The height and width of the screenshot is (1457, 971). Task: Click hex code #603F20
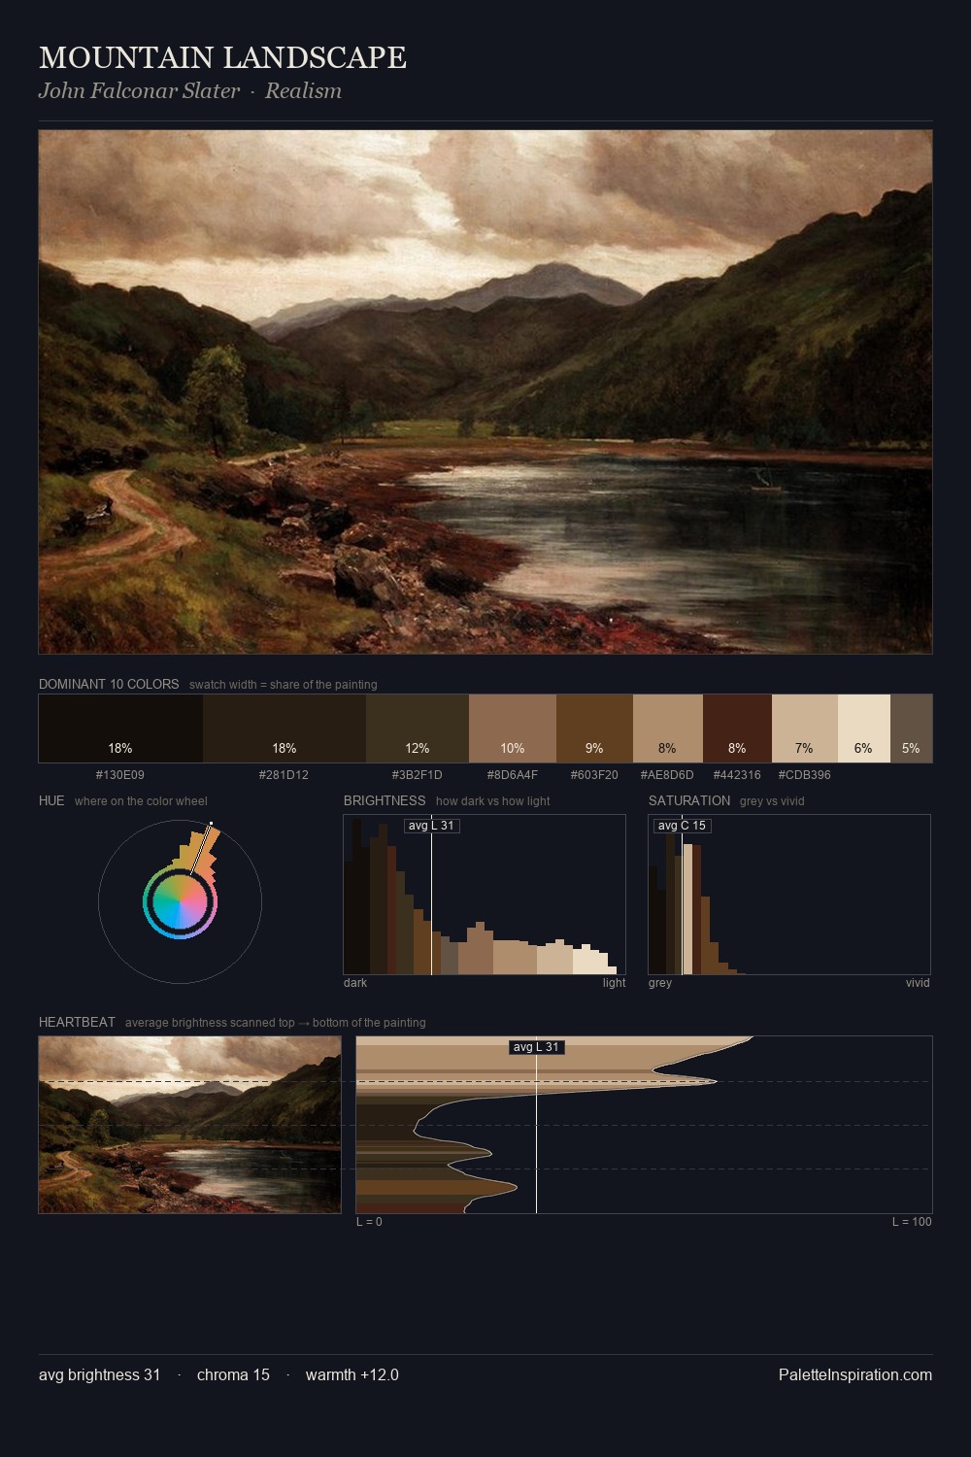click(593, 775)
